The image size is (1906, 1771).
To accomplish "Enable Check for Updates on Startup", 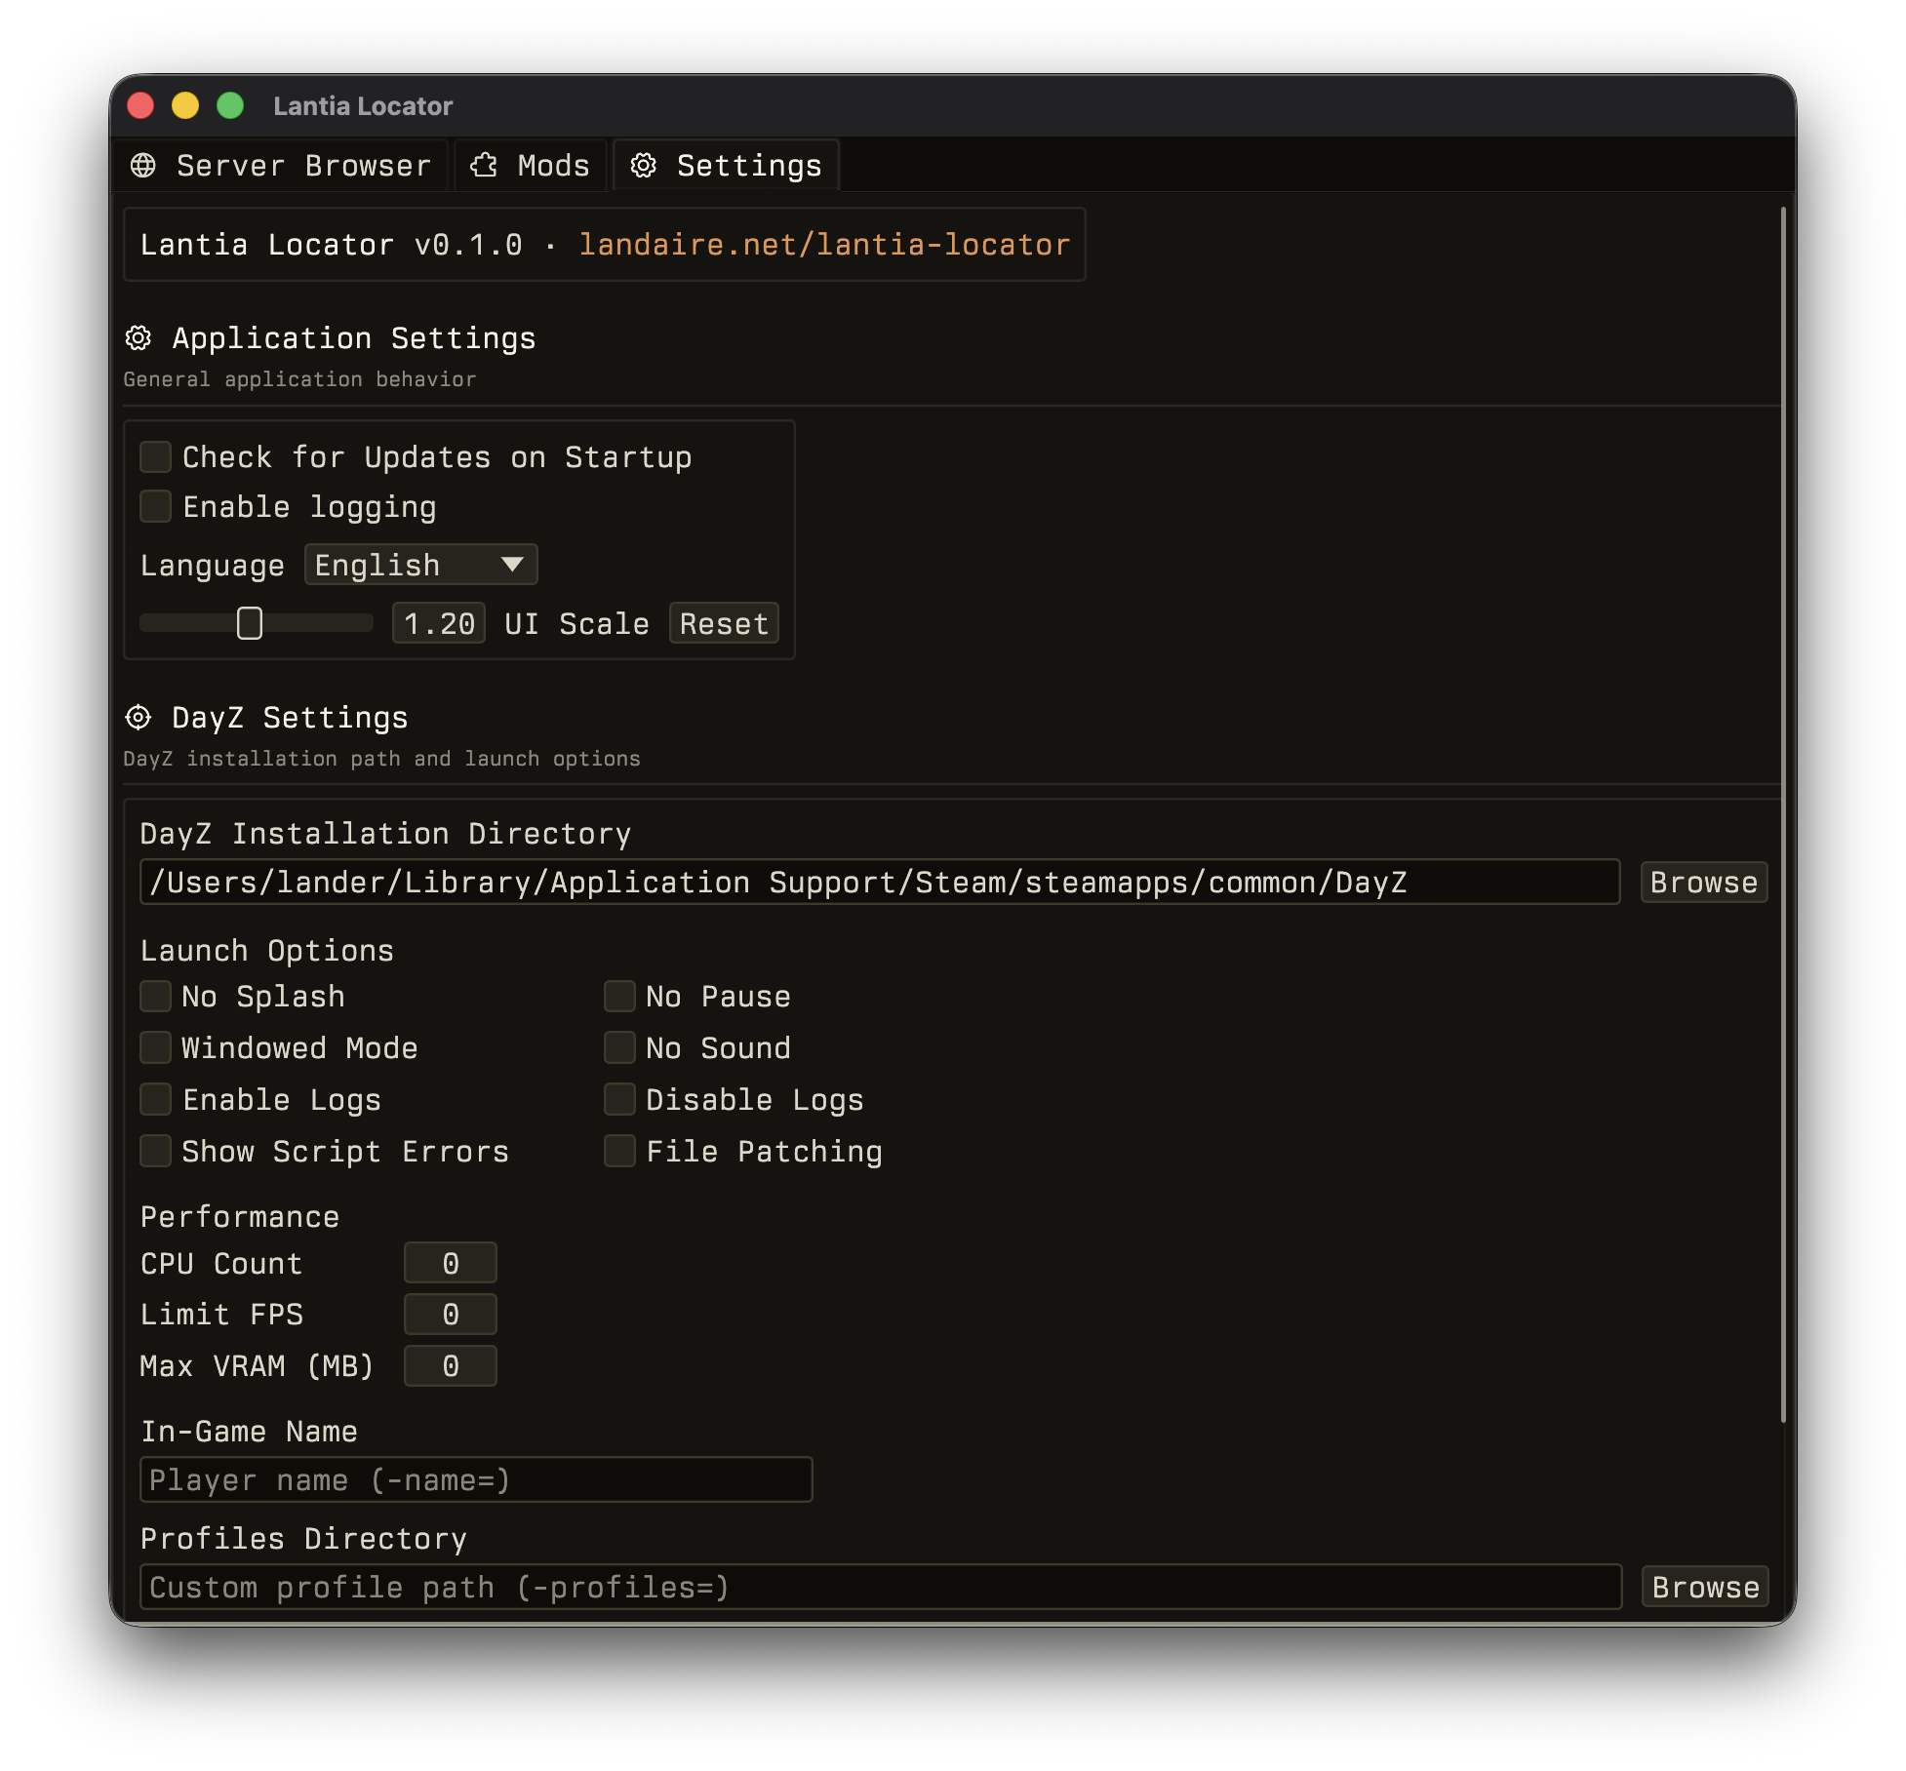I will 155,456.
